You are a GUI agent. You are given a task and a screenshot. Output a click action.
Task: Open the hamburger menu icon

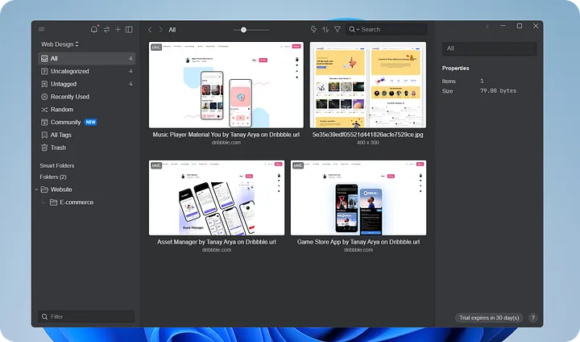[x=41, y=29]
